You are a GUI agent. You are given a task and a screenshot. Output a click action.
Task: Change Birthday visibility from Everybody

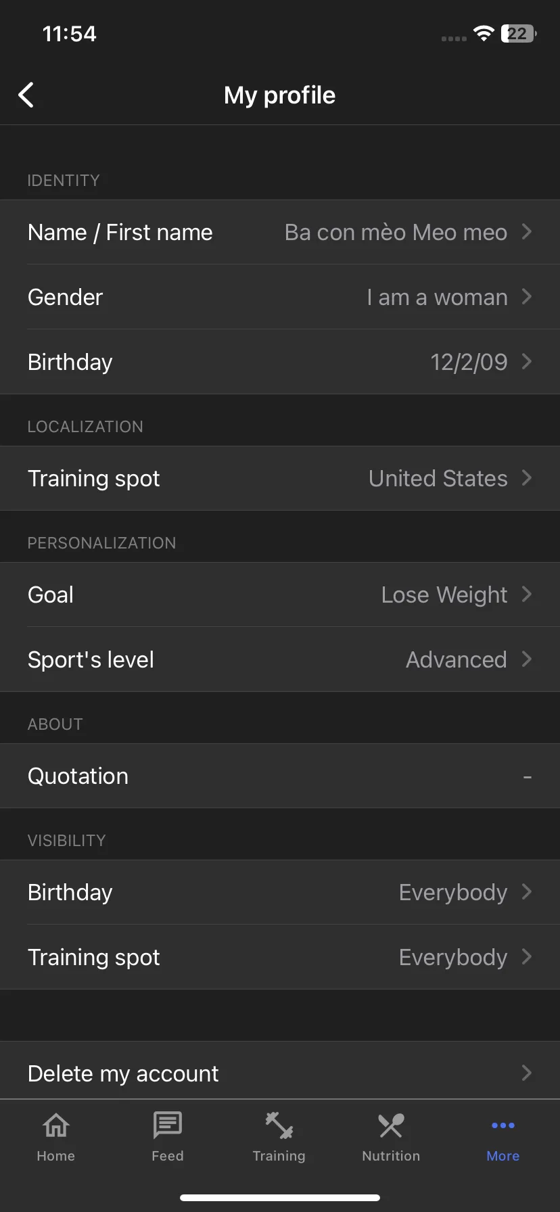(x=280, y=892)
